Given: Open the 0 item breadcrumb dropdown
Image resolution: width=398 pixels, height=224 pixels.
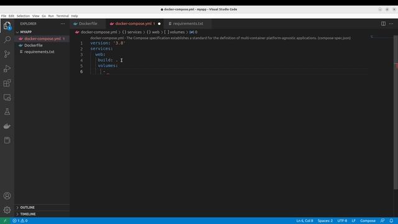Looking at the screenshot, I should tap(193, 32).
